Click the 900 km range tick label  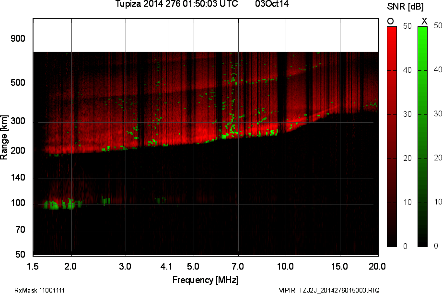pyautogui.click(x=18, y=39)
